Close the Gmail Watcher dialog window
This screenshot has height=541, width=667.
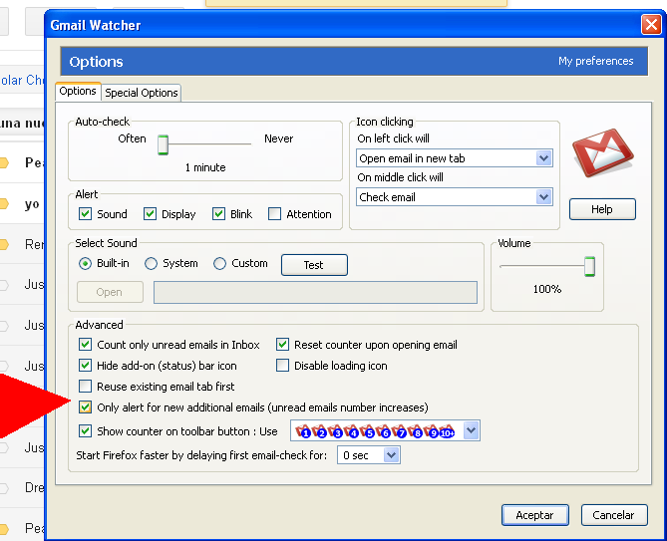tap(651, 25)
